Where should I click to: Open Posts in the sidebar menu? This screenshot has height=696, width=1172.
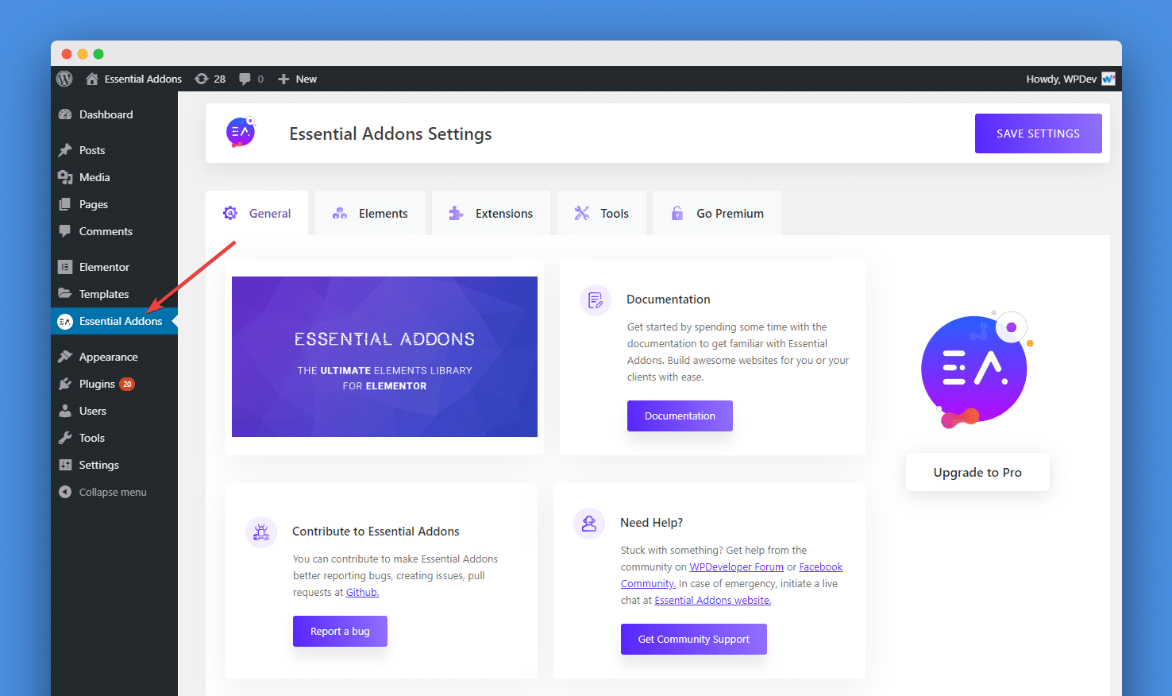click(x=114, y=150)
